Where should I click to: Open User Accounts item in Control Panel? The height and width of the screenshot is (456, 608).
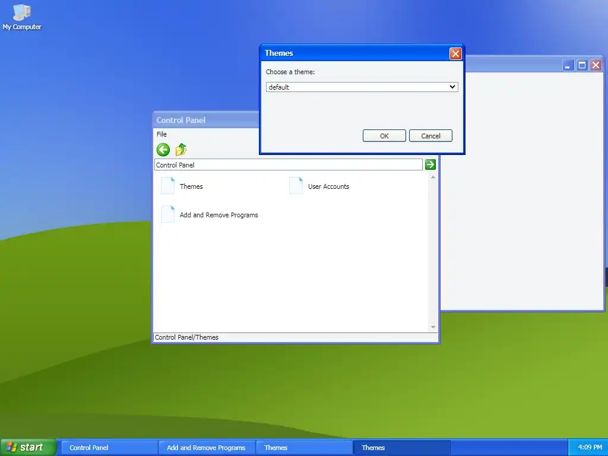click(x=319, y=186)
